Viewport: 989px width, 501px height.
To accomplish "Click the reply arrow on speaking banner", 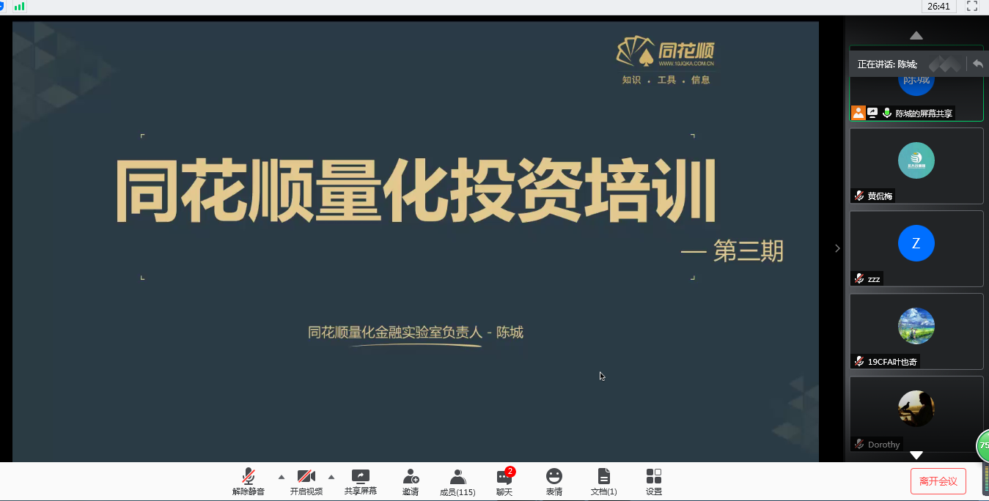I will pos(978,64).
